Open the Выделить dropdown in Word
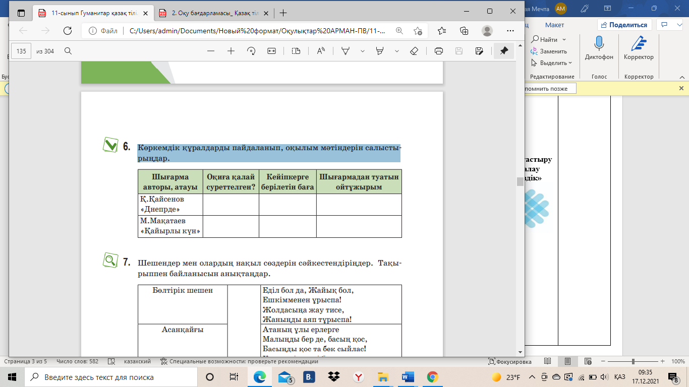The width and height of the screenshot is (689, 387). [x=552, y=63]
